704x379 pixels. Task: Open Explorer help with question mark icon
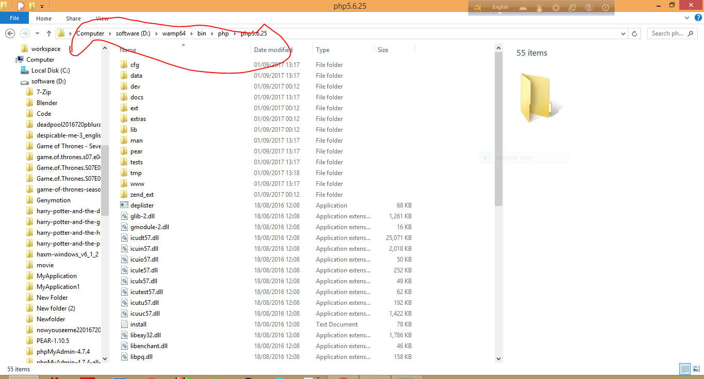pos(697,19)
